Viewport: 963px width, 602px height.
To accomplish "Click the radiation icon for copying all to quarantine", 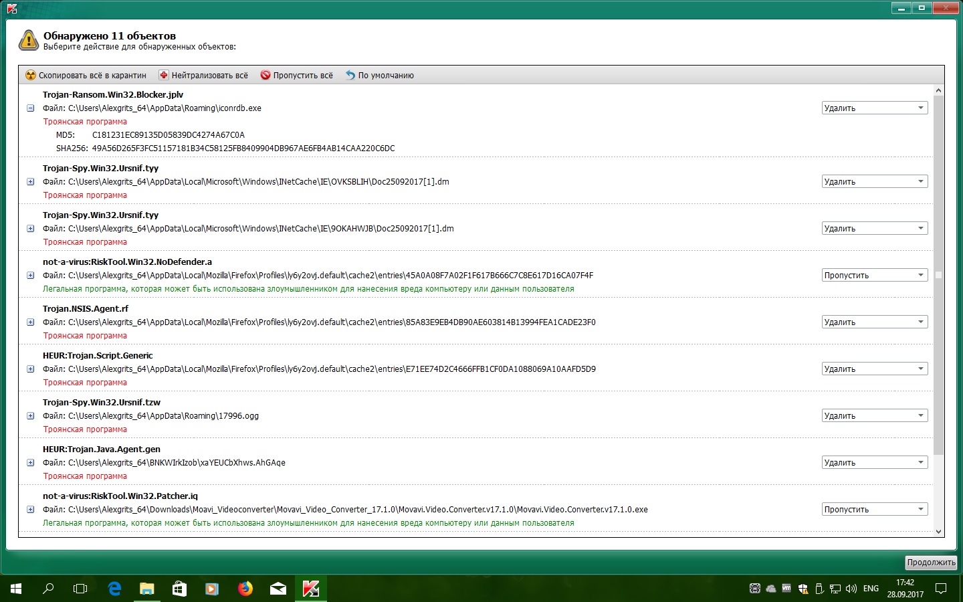I will click(x=31, y=75).
